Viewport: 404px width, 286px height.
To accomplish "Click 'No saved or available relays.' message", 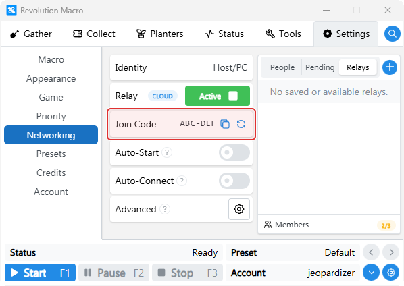I will click(329, 92).
